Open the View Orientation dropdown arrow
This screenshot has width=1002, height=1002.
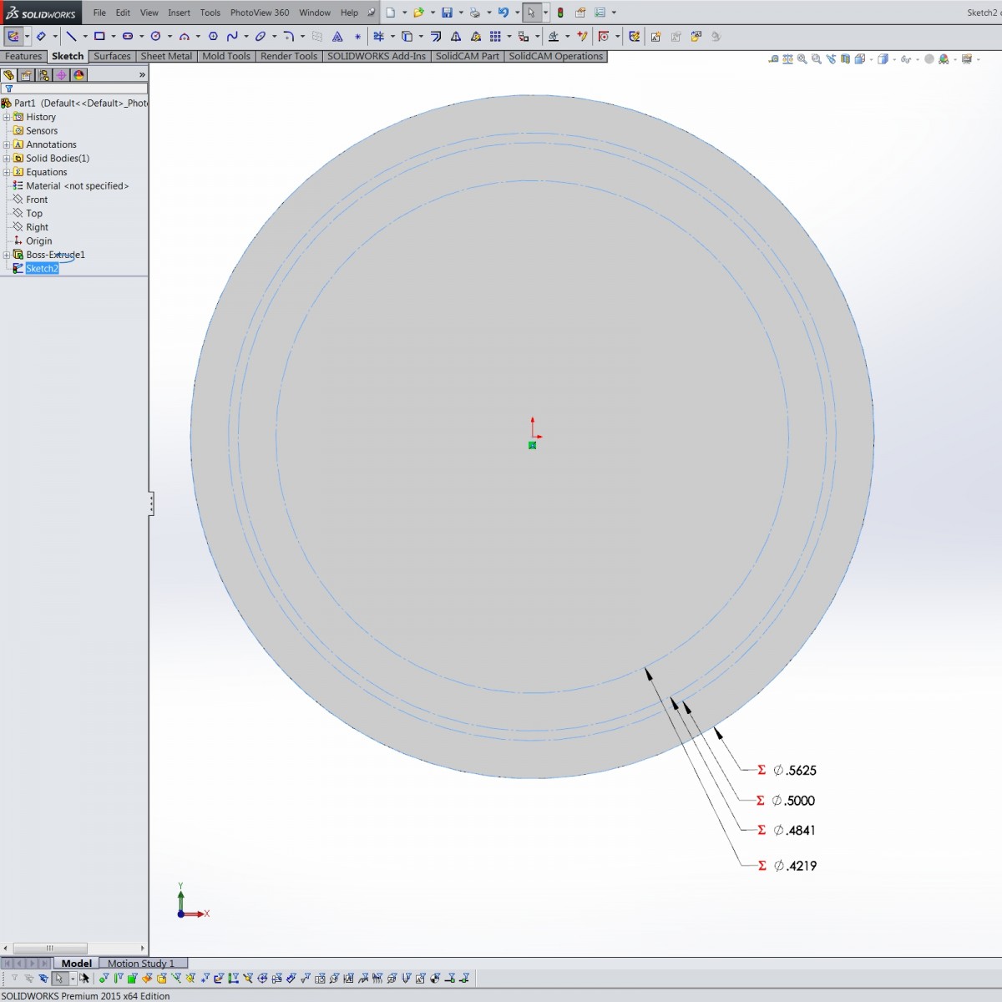point(871,60)
